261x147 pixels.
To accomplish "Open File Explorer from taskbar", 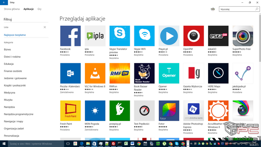I will pos(88,143).
